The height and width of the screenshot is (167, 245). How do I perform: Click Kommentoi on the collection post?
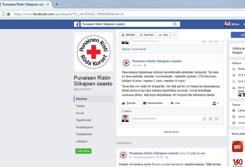coord(153,103)
